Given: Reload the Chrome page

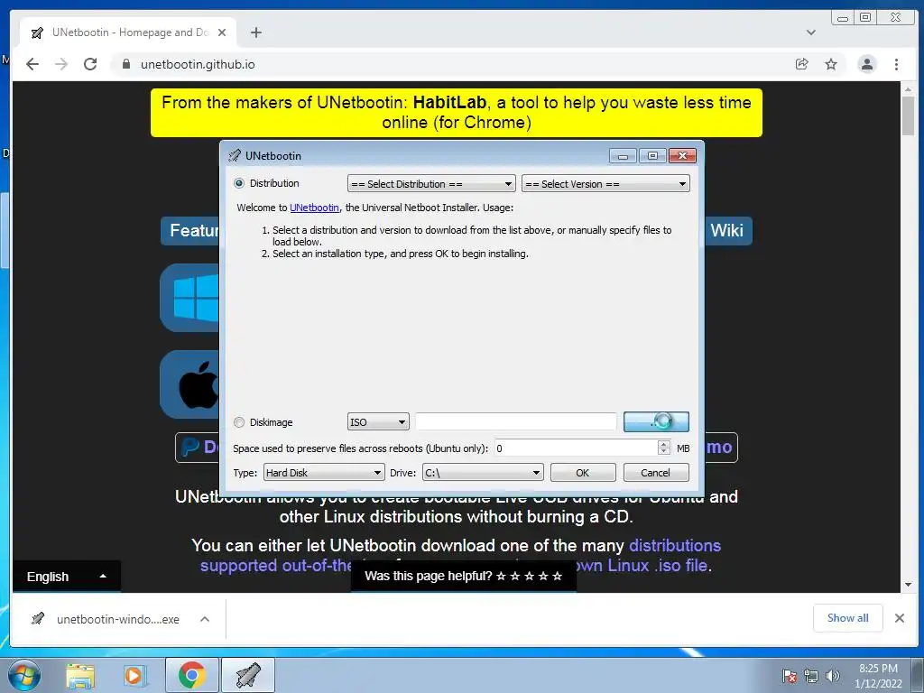Looking at the screenshot, I should click(90, 64).
